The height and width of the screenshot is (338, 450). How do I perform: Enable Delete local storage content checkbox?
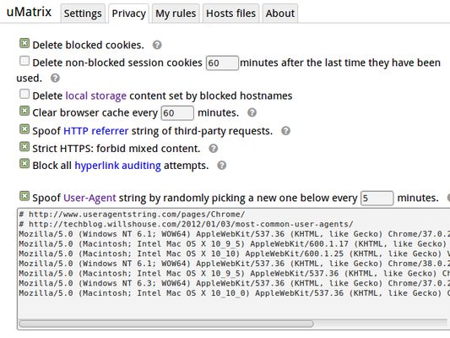coord(24,94)
